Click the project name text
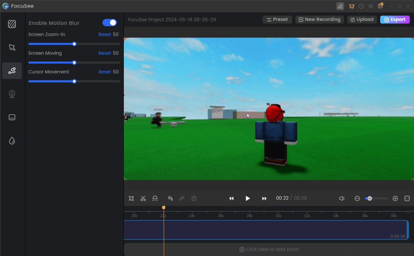The height and width of the screenshot is (256, 414). 172,19
